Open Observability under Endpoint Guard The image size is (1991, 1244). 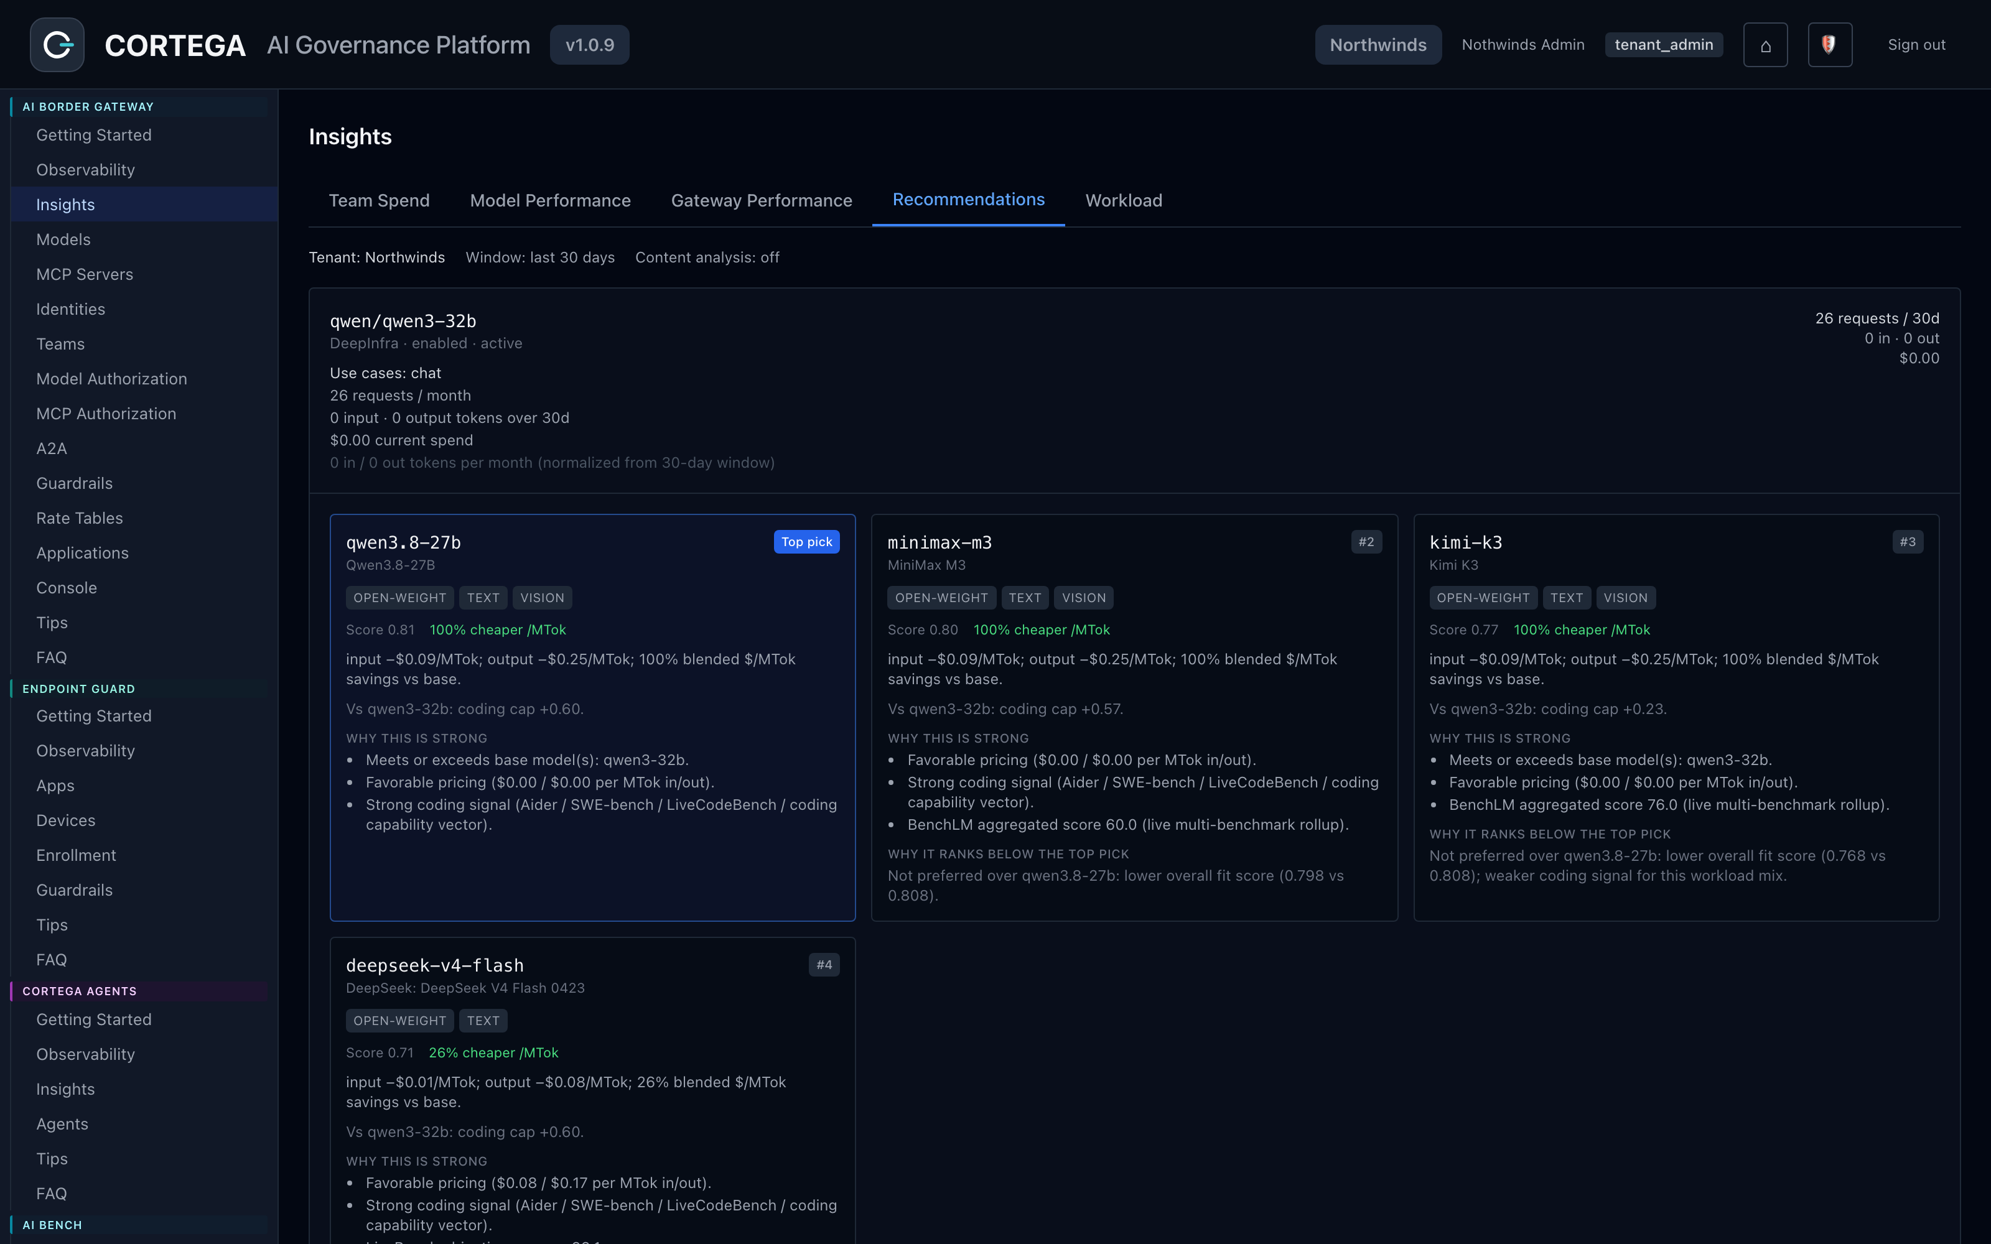(x=144, y=751)
